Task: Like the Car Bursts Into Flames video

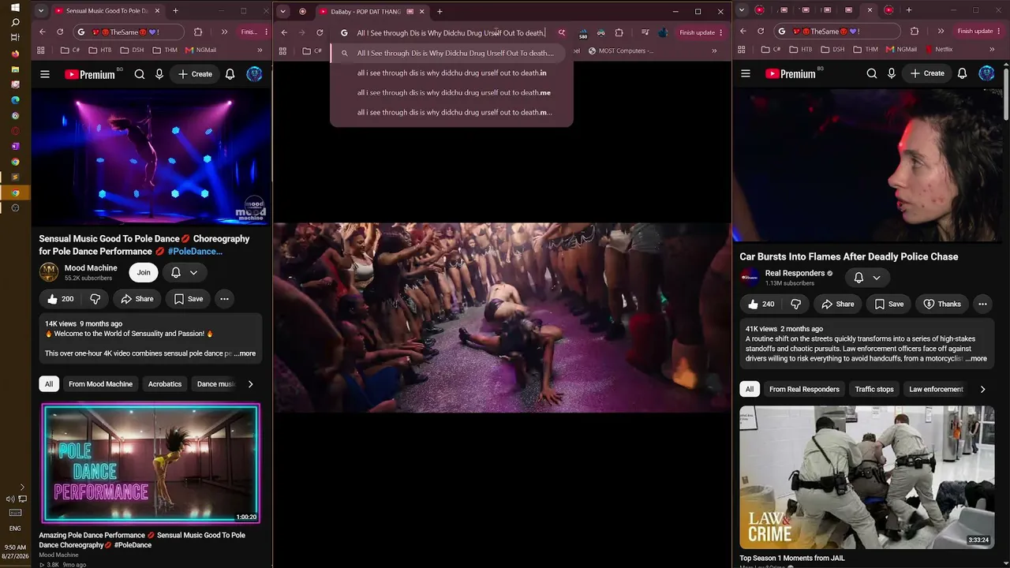Action: pos(761,304)
